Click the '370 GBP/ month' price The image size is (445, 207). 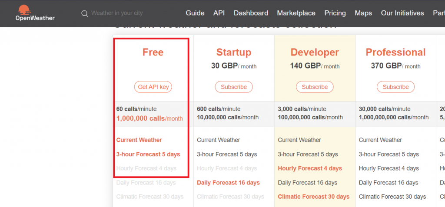point(395,66)
